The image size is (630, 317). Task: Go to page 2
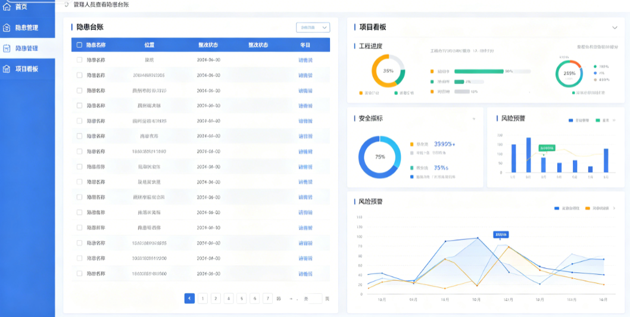(x=216, y=298)
